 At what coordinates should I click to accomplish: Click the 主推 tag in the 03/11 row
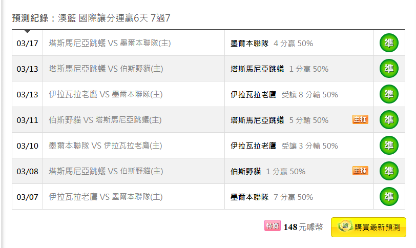pos(360,119)
